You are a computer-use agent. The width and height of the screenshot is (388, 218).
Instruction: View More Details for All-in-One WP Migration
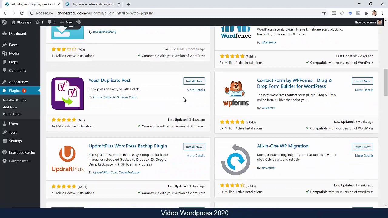364,156
